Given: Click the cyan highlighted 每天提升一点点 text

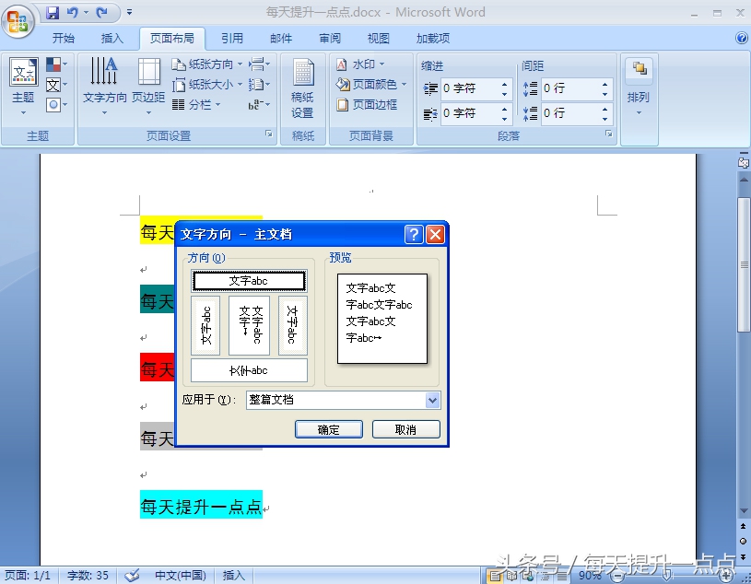Looking at the screenshot, I should 201,507.
